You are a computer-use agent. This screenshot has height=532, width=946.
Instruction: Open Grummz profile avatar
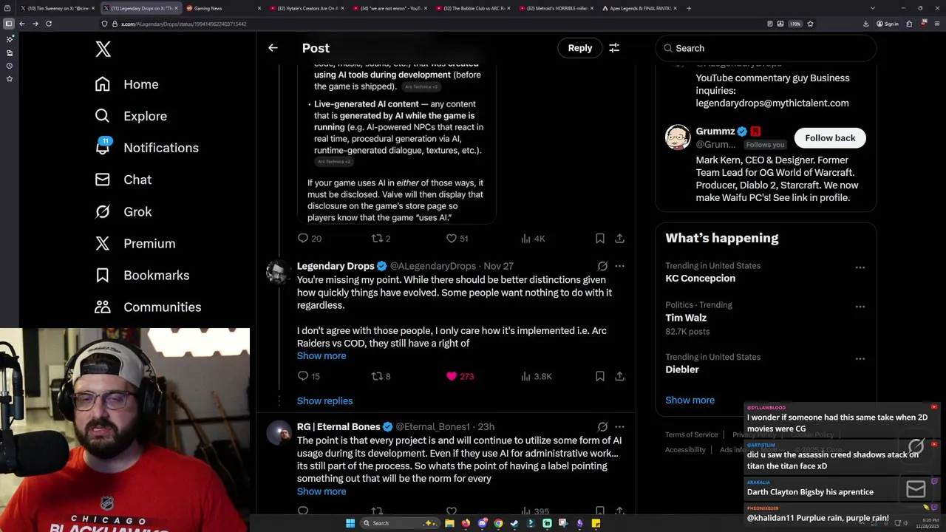pyautogui.click(x=678, y=137)
